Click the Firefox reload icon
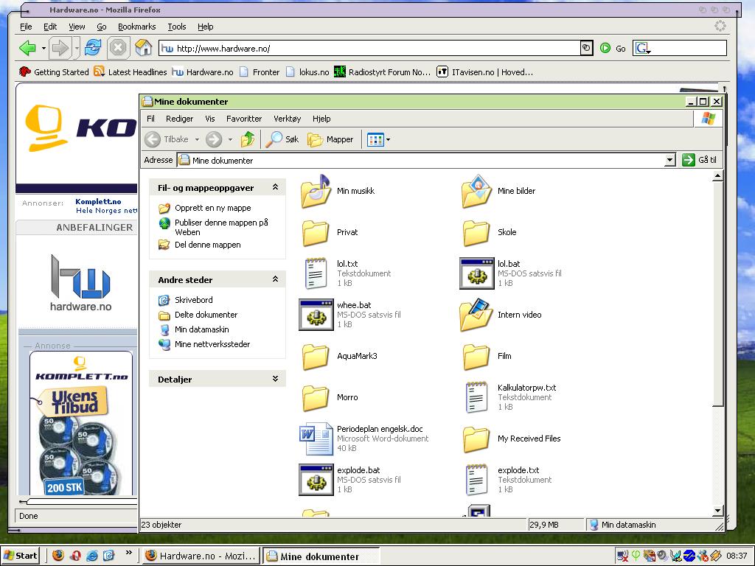Screen dimensions: 755x566 click(x=92, y=49)
